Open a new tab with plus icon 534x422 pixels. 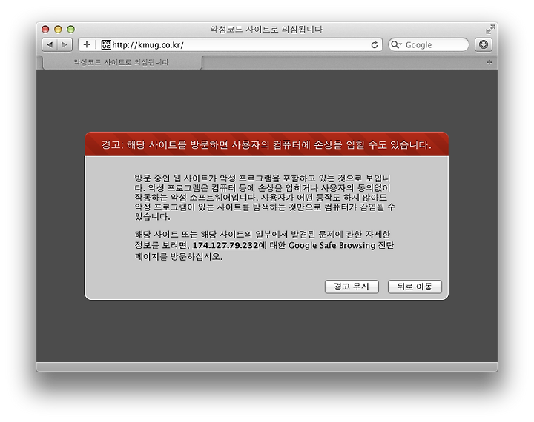click(x=489, y=62)
